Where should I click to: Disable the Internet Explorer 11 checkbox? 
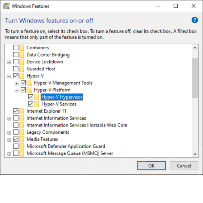click(x=16, y=111)
